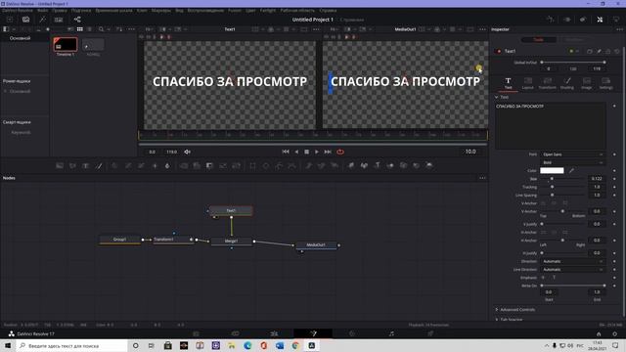626x352 pixels.
Task: Open the Правка menu
Action: (x=59, y=11)
